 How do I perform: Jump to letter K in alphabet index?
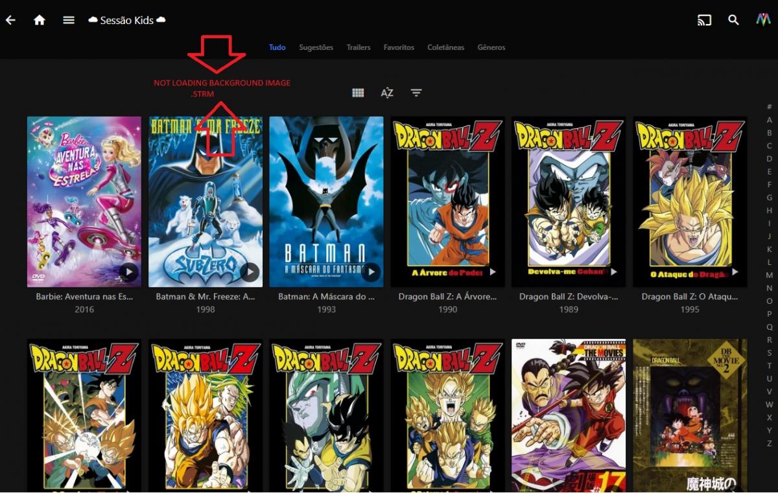point(770,249)
